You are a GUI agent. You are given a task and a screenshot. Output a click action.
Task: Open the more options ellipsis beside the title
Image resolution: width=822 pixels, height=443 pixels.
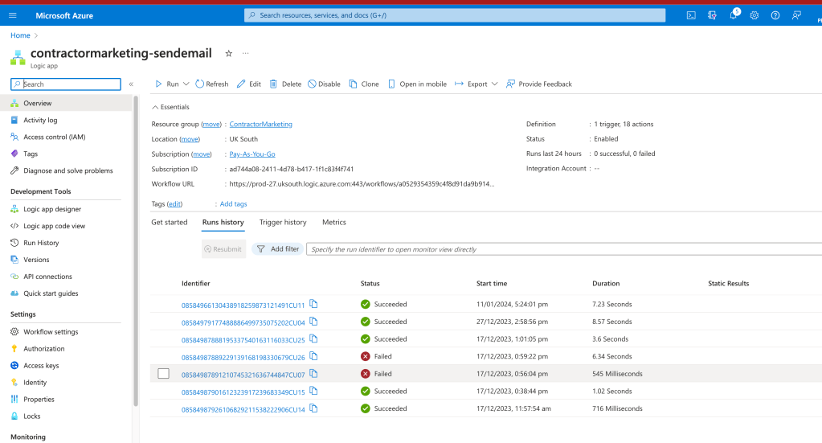click(x=245, y=53)
